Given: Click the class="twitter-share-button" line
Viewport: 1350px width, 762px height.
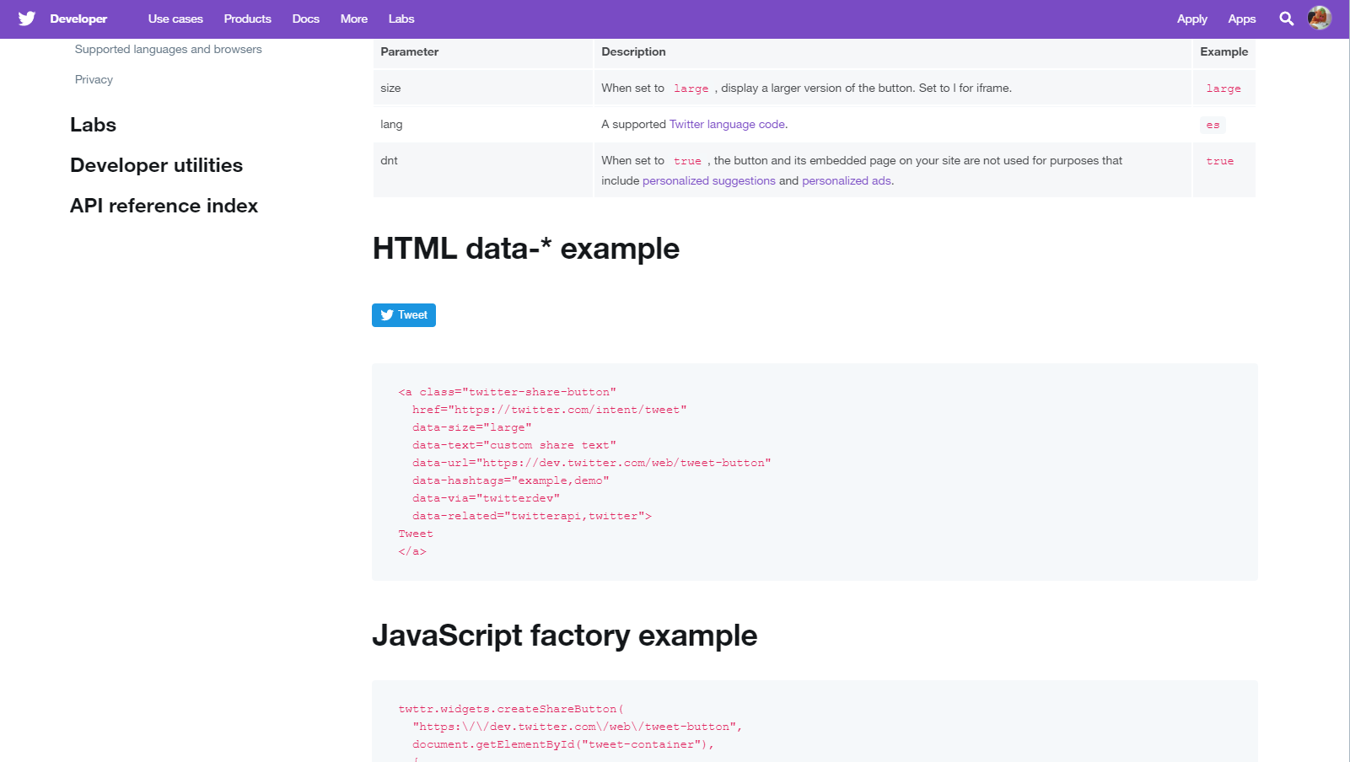Looking at the screenshot, I should [508, 392].
